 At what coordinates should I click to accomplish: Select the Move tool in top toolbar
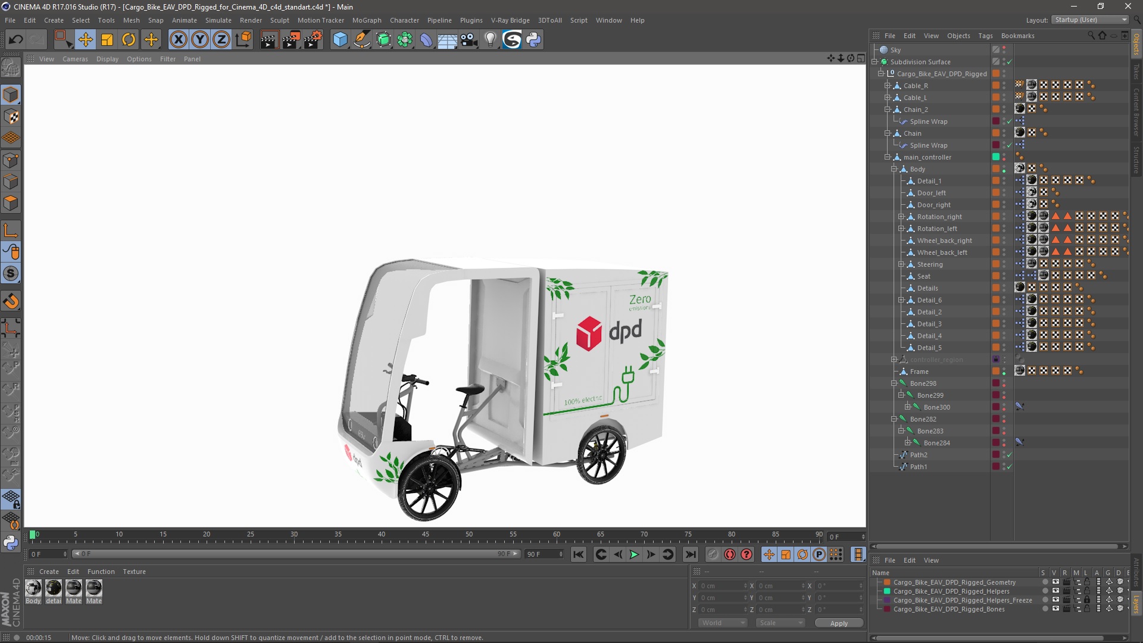(x=86, y=40)
